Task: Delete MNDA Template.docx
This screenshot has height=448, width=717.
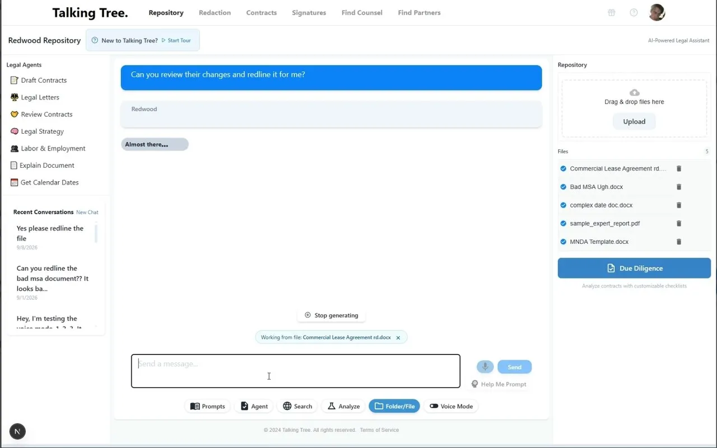Action: [x=679, y=242]
